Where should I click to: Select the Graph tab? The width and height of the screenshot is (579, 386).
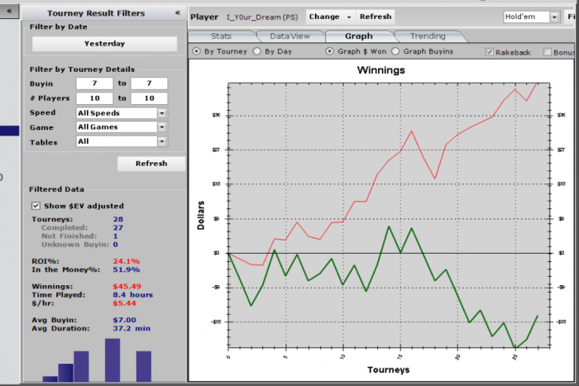[x=358, y=36]
